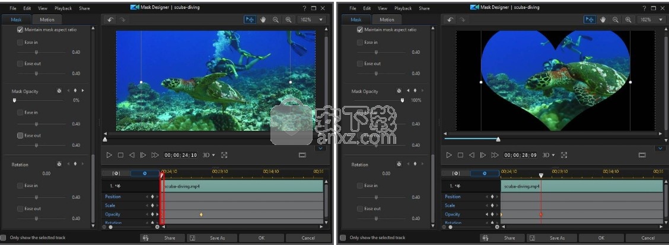Click fast forward in heart-mask window

495,155
